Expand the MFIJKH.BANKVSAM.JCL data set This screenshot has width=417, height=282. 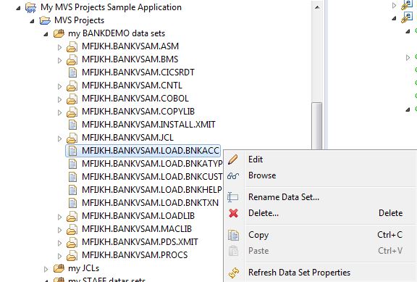[x=59, y=138]
